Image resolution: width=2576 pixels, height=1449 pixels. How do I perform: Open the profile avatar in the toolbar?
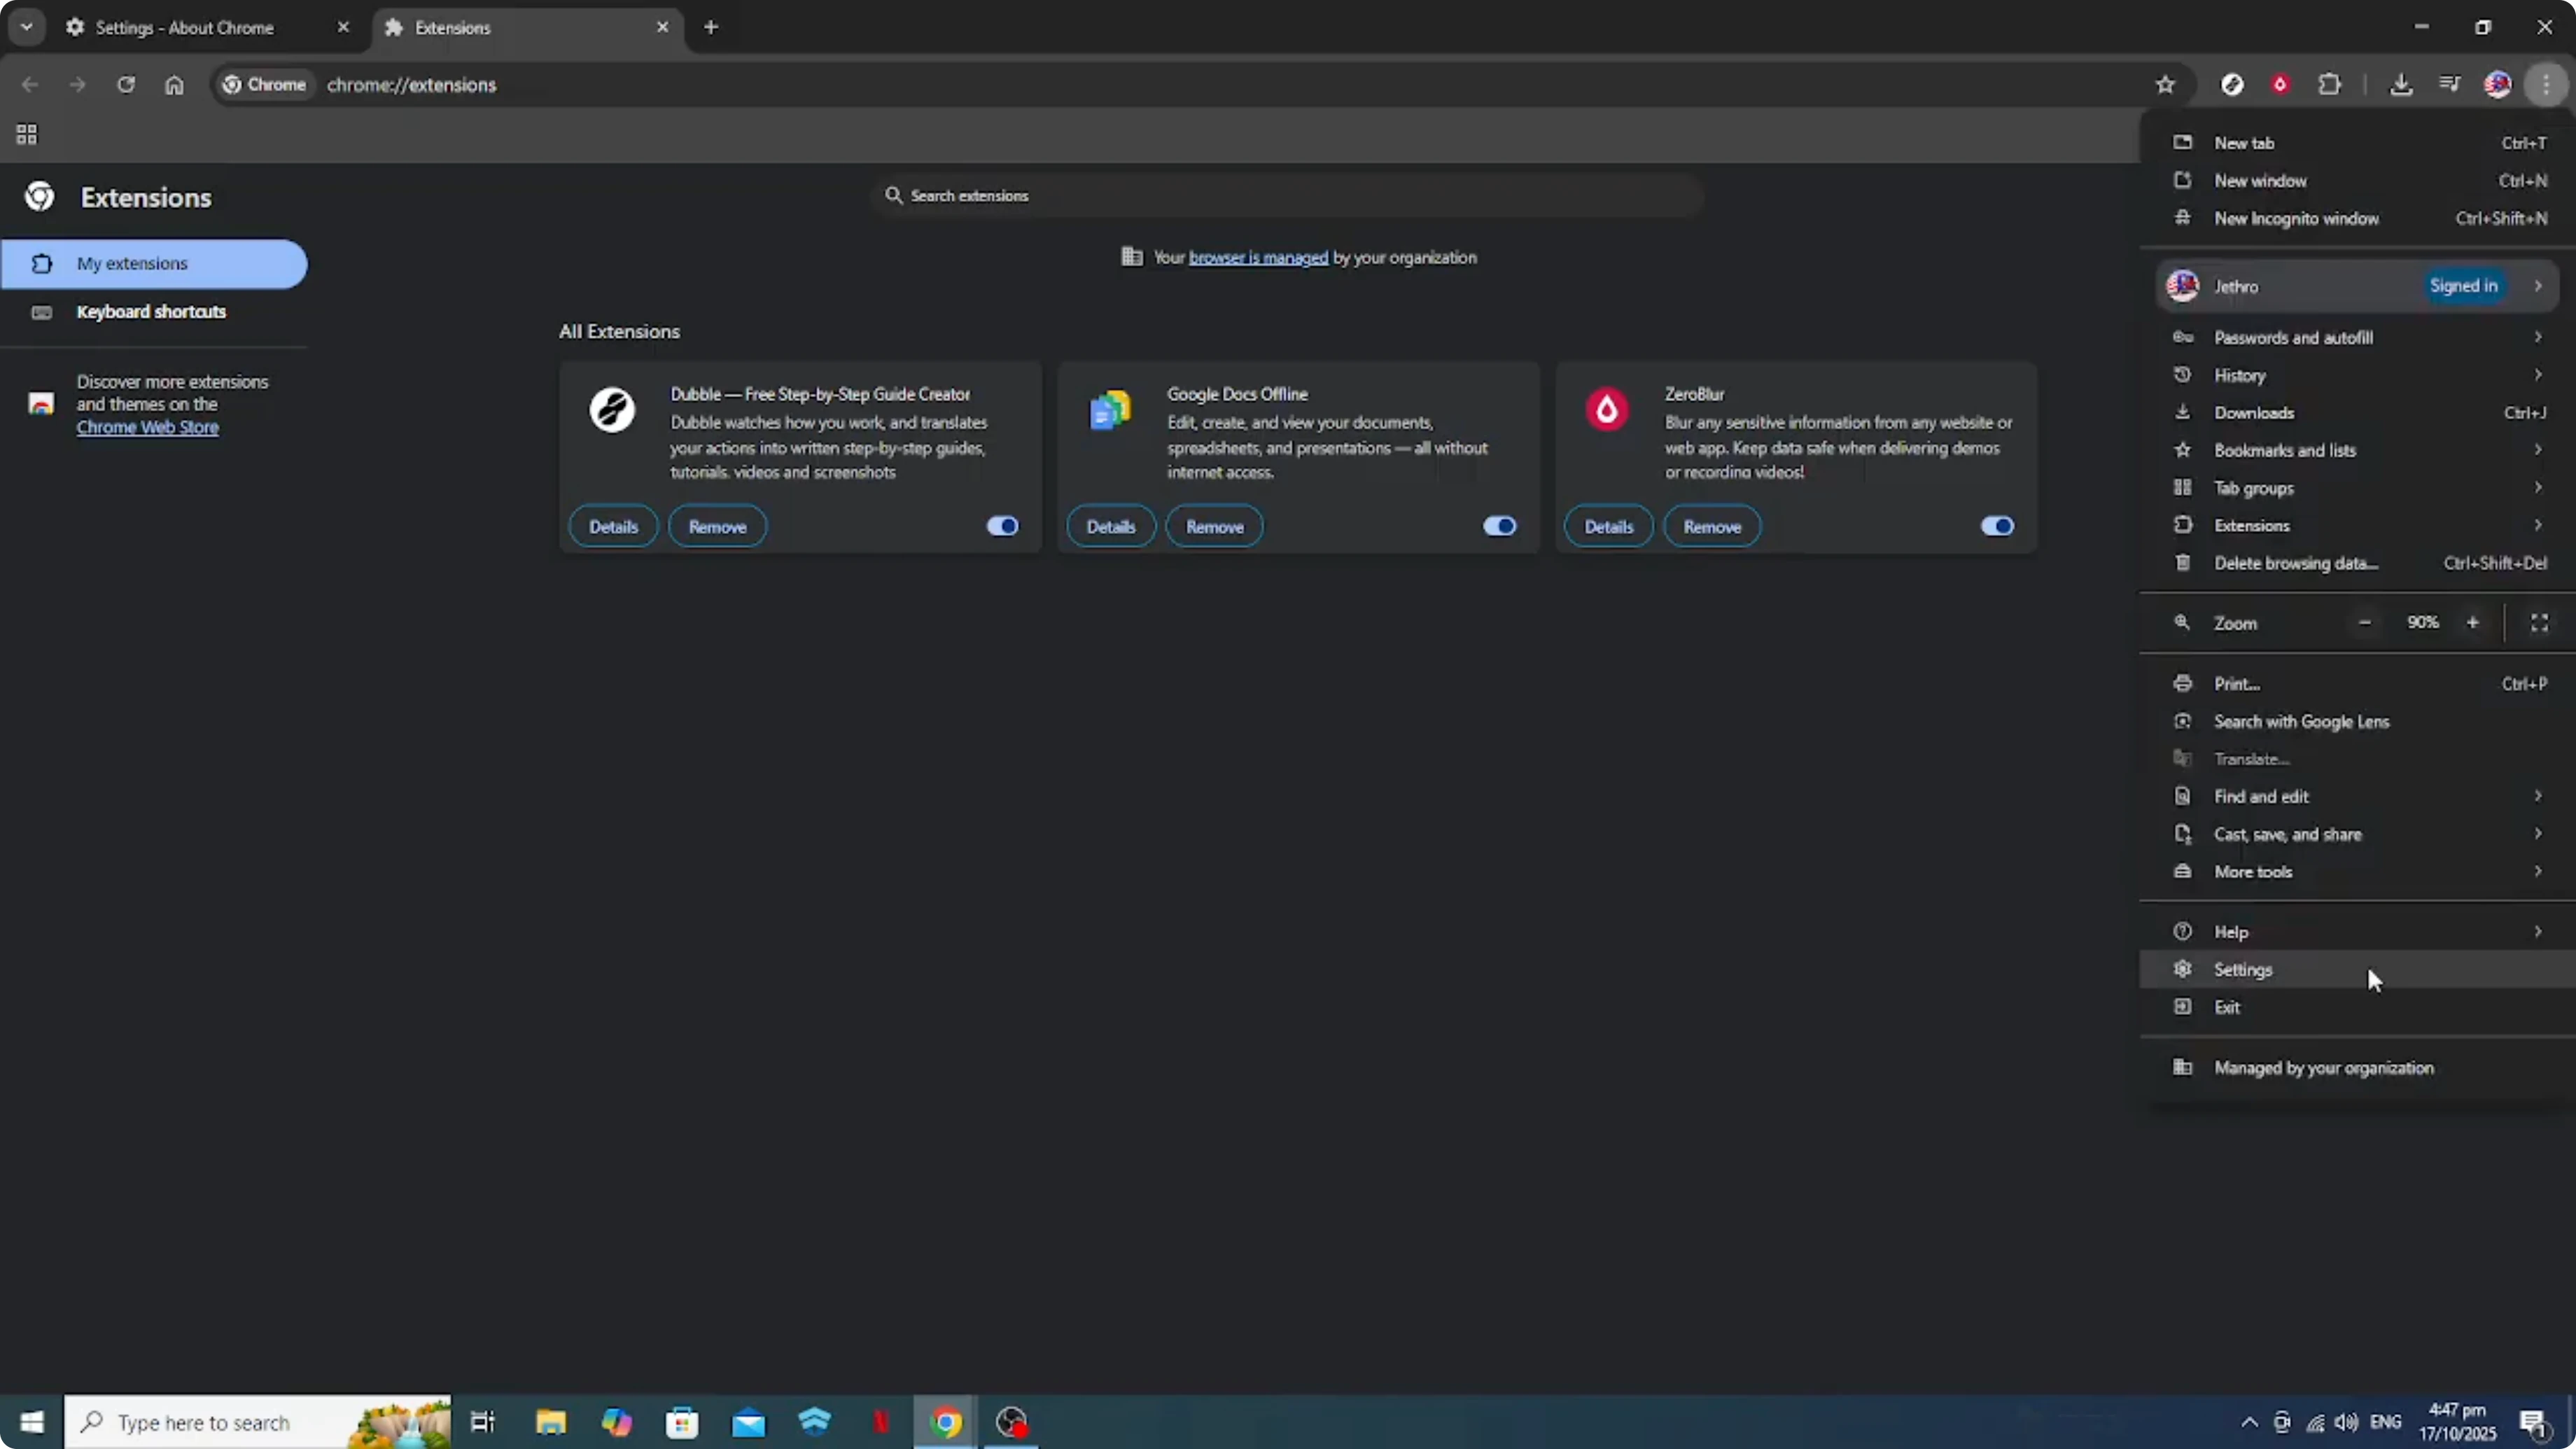click(x=2497, y=85)
